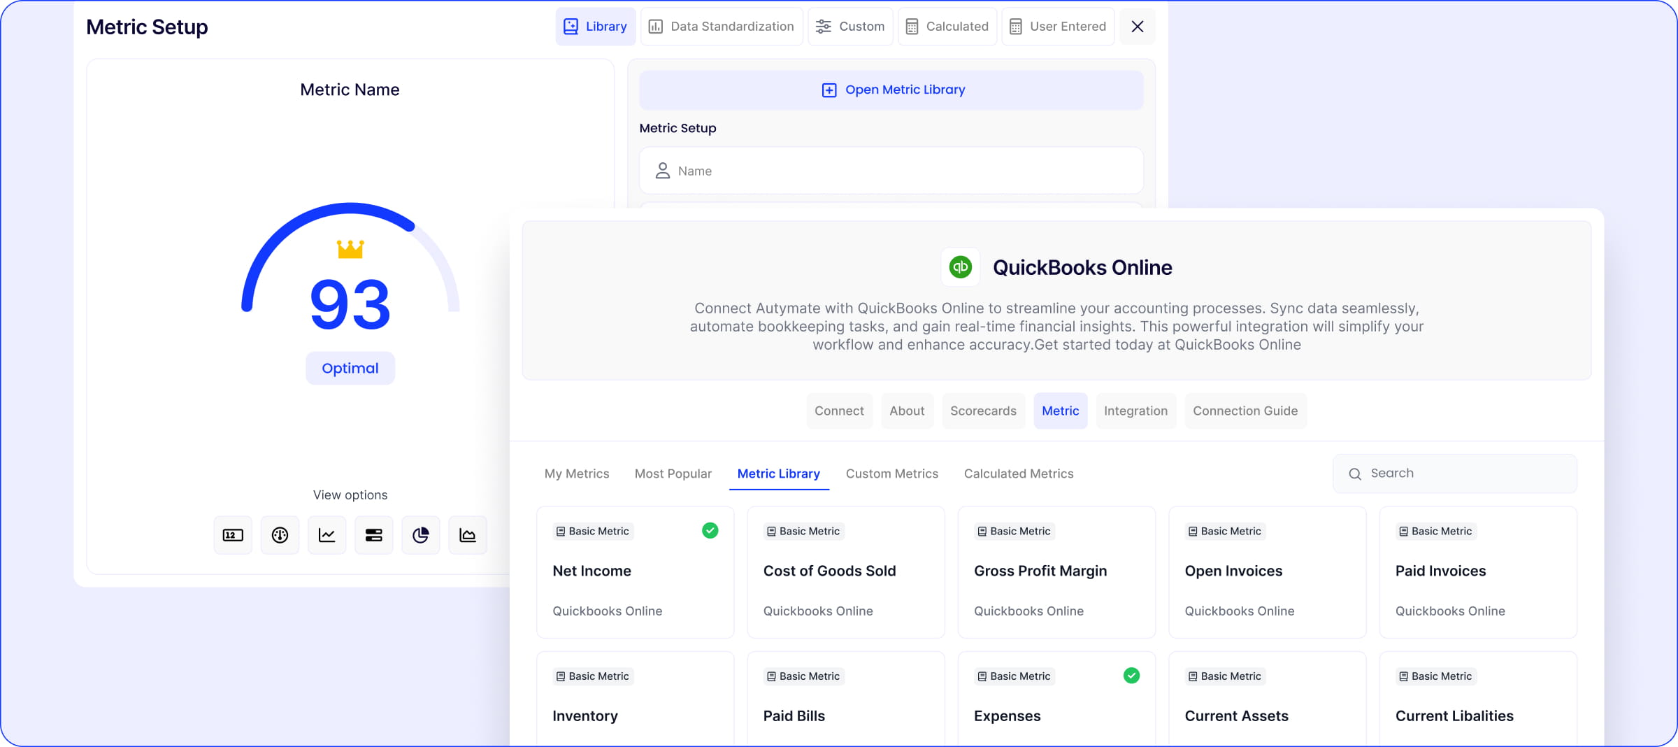Click the score value 93
Viewport: 1678px width, 747px height.
pos(350,304)
